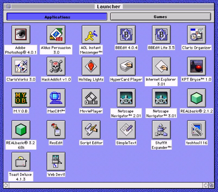Launch Adobe Photoshop via its eye icon

(21, 34)
